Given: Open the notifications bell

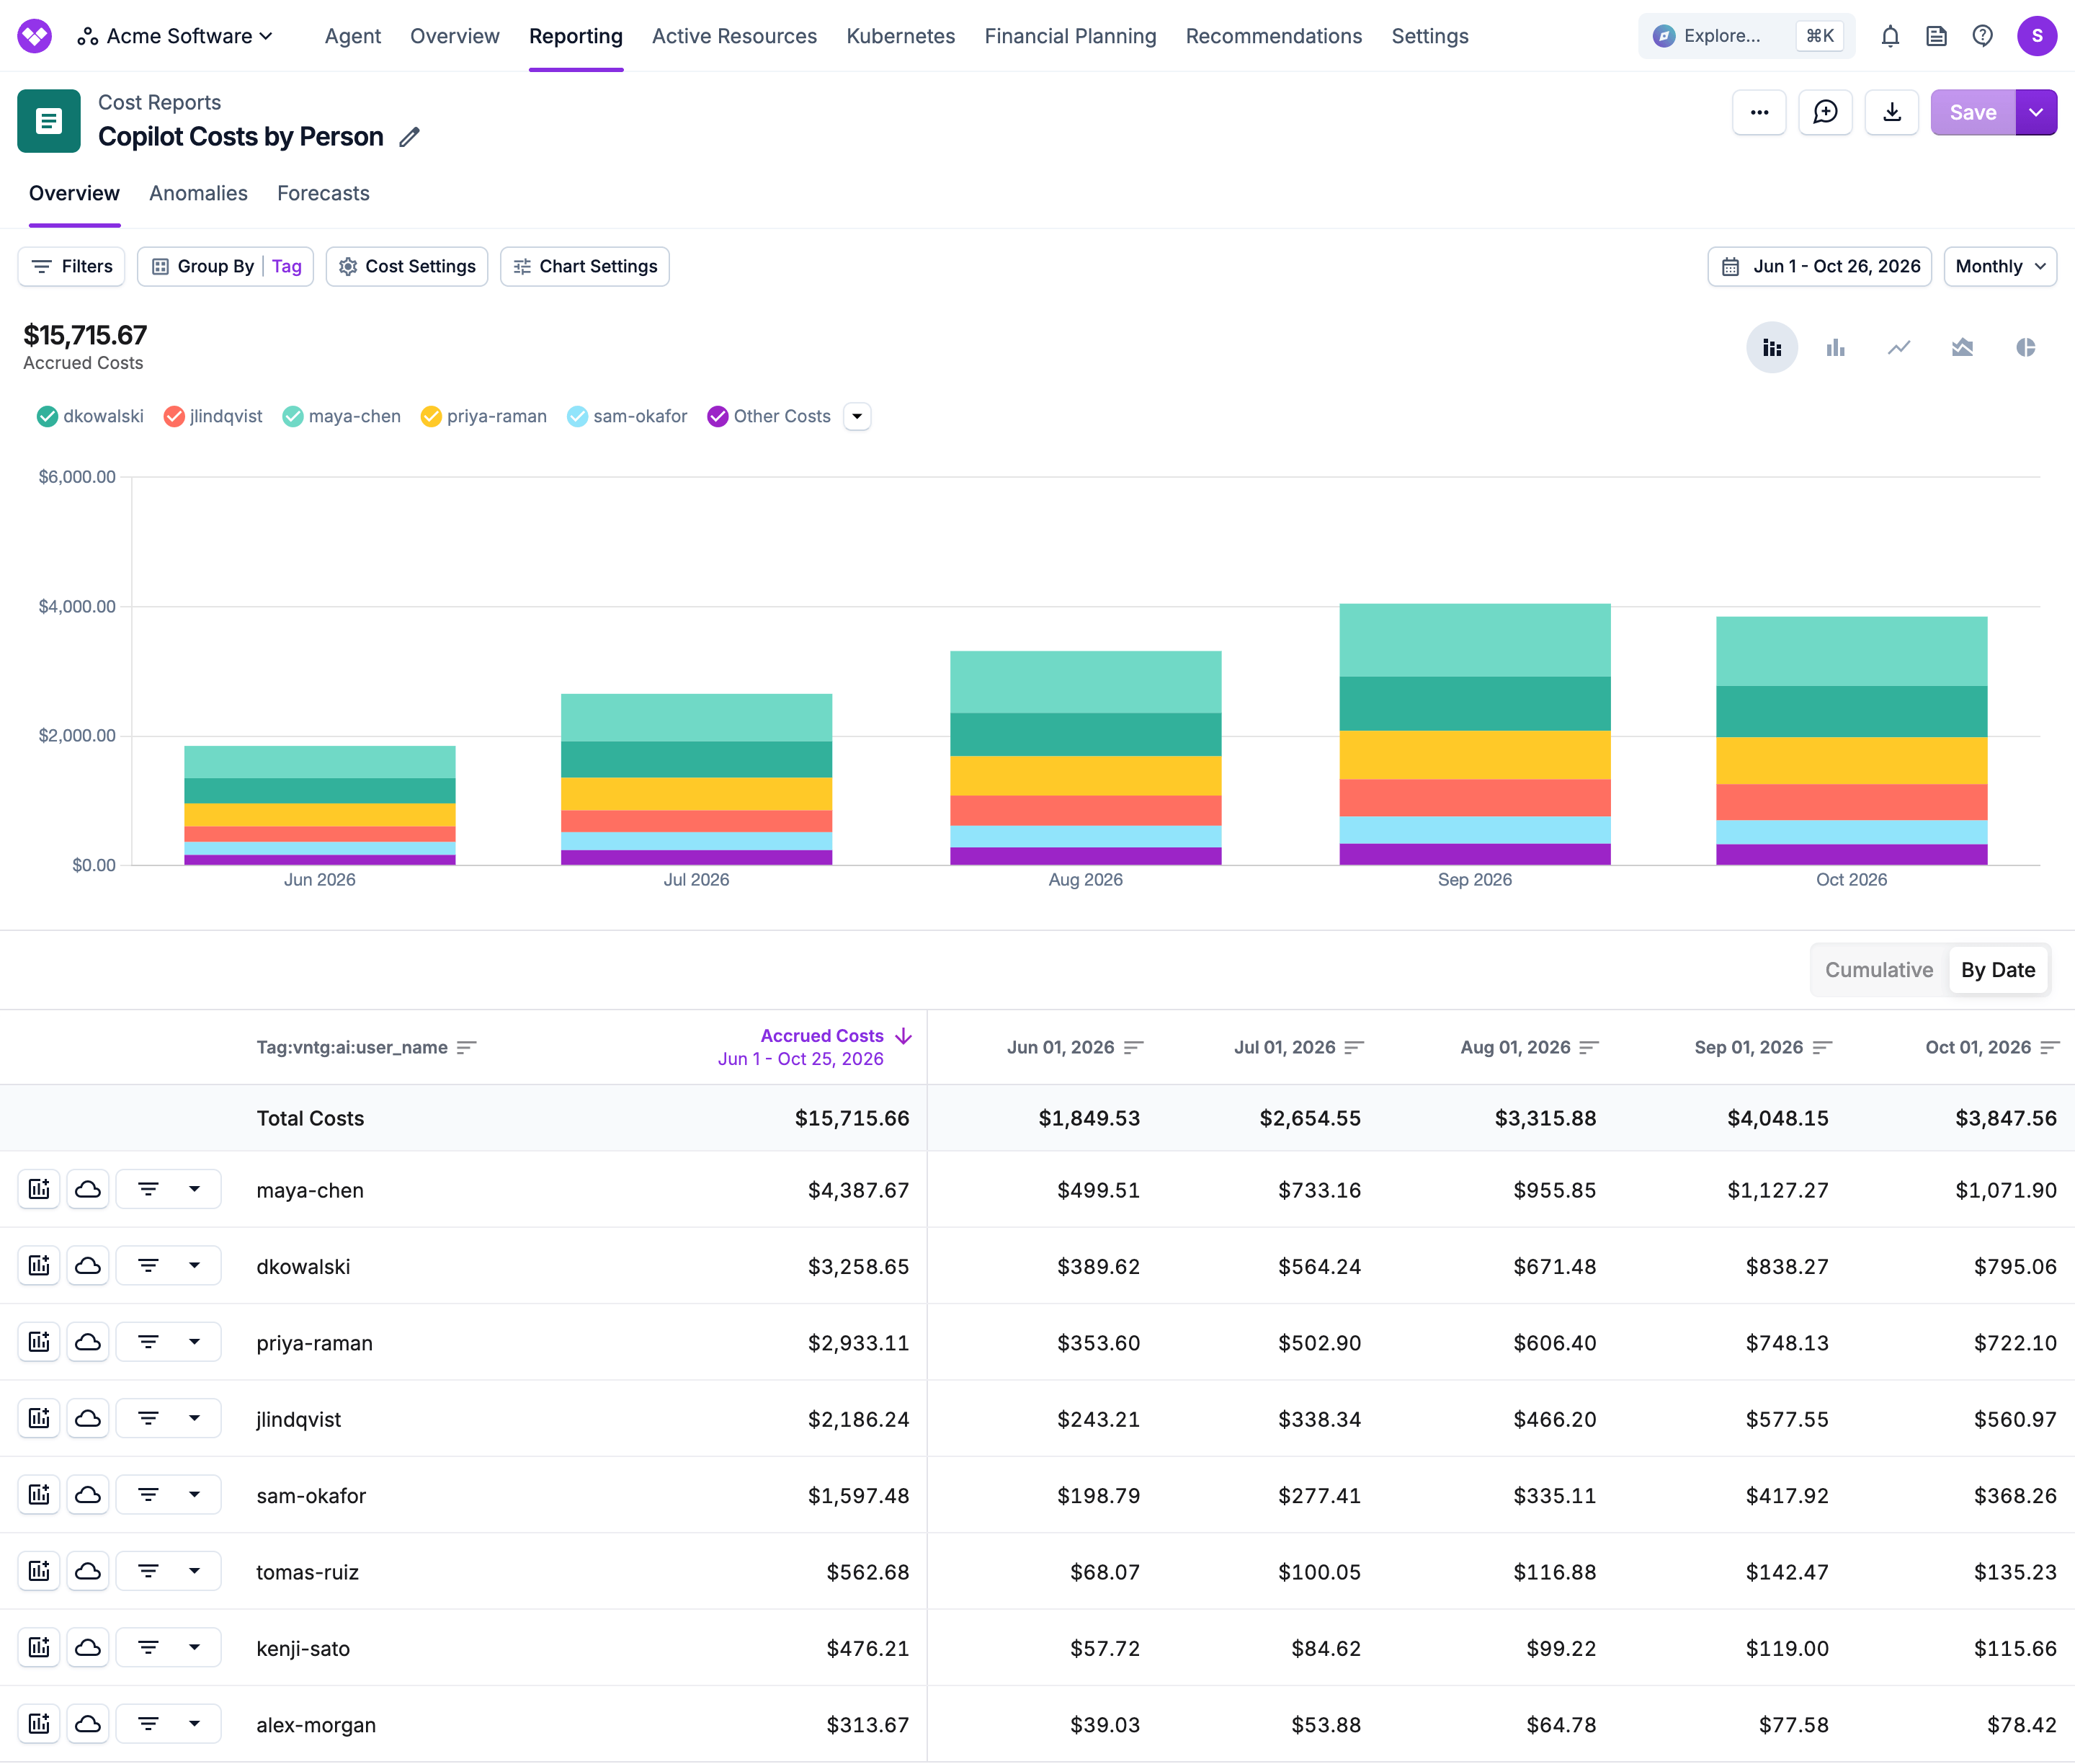Looking at the screenshot, I should [1889, 36].
